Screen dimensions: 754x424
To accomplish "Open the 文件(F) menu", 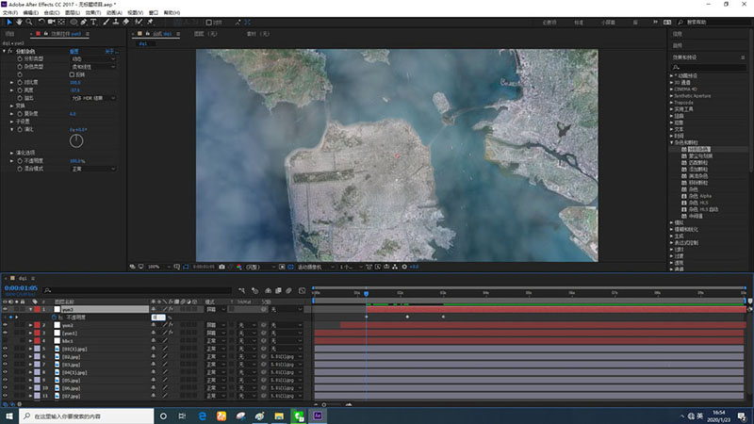I will click(x=11, y=12).
